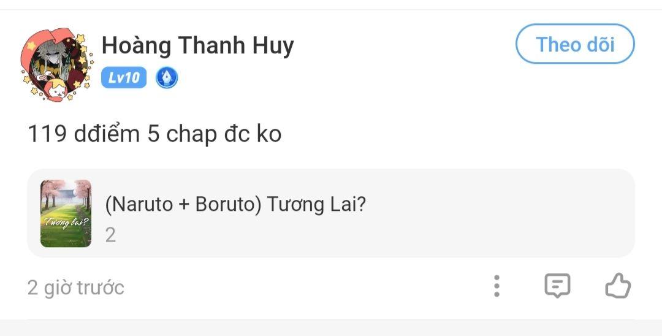Tap the yellow star atop avatar frame
This screenshot has height=336, width=662.
(x=80, y=39)
